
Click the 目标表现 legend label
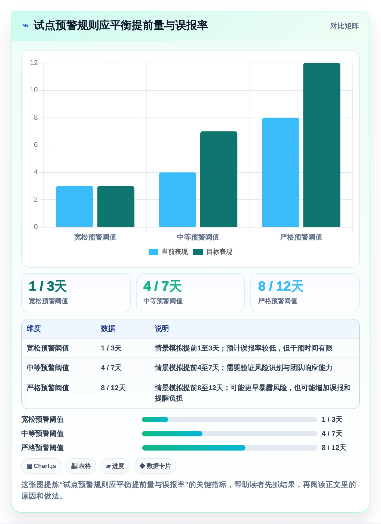219,252
